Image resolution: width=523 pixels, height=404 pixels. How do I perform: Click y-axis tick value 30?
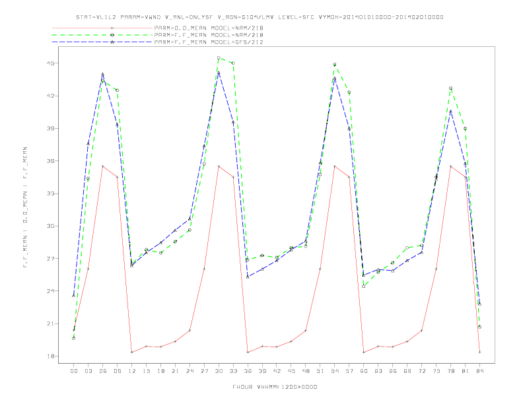50,226
